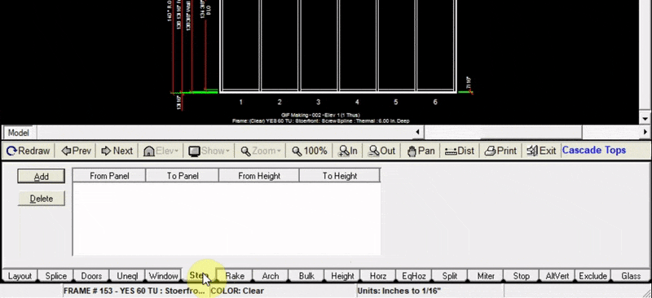Switch to the Splice tab
This screenshot has width=652, height=298.
56,276
